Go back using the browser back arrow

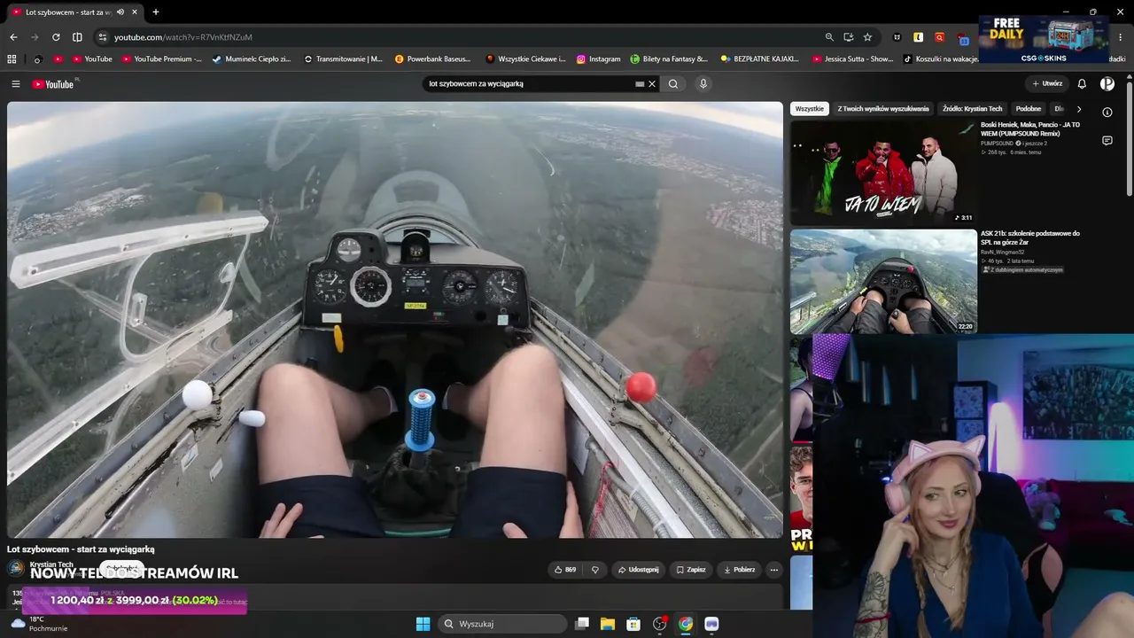point(13,37)
